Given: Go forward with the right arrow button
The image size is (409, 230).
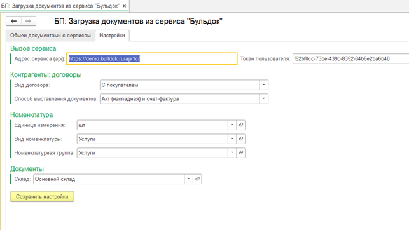Looking at the screenshot, I should [x=29, y=21].
